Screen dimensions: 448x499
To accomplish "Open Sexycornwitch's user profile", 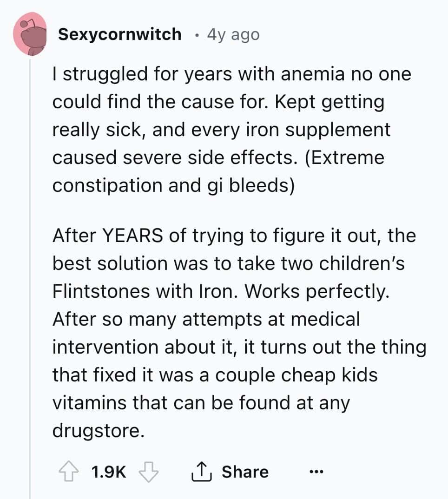I will pyautogui.click(x=120, y=34).
